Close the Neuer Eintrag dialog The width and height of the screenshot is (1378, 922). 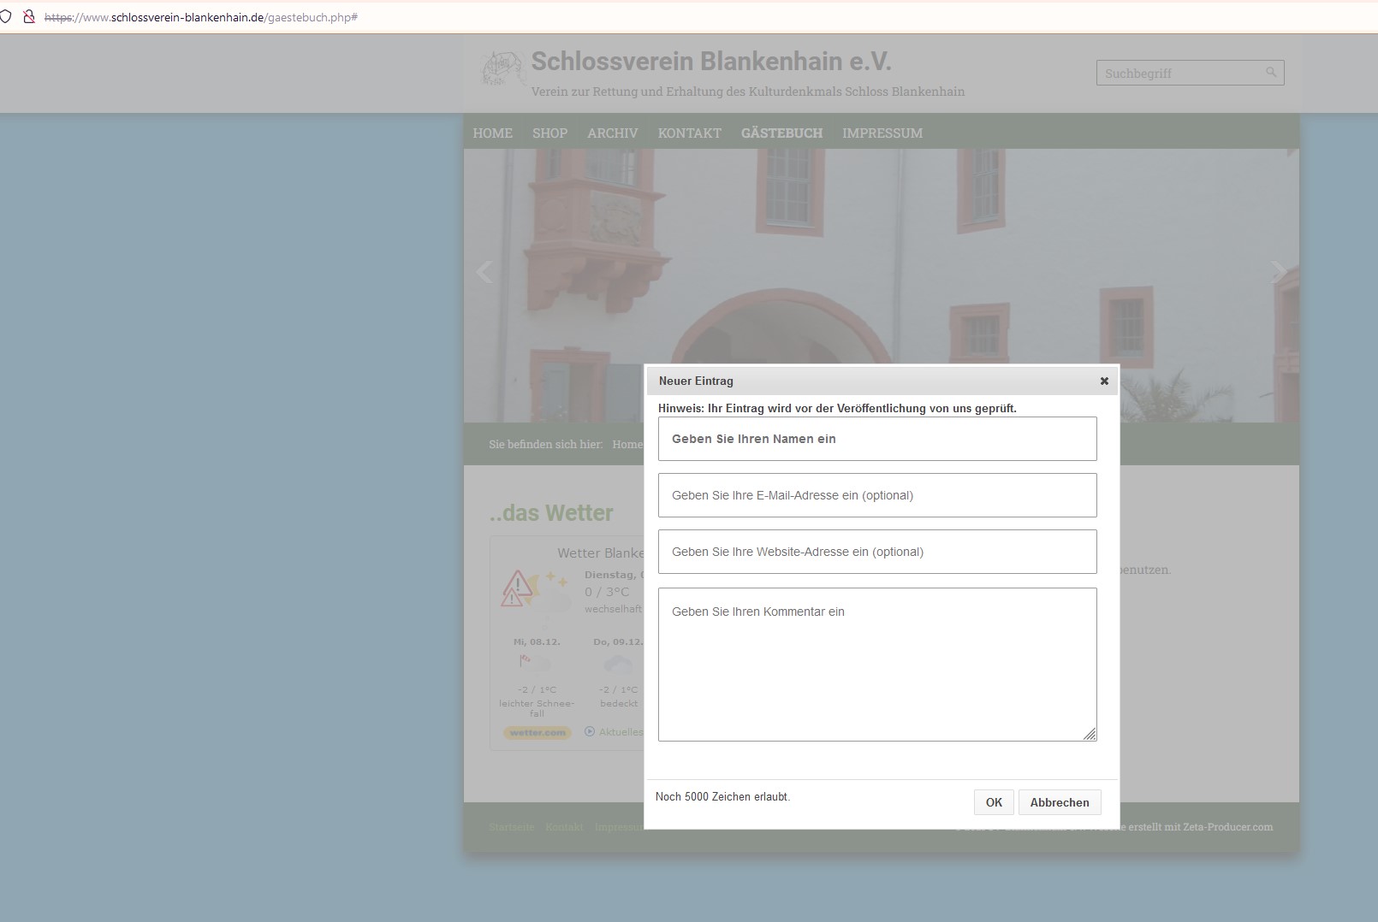point(1104,381)
